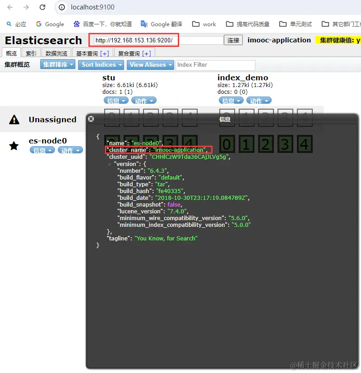
Task: Reload the localhost:9100 page
Action: [x=42, y=7]
